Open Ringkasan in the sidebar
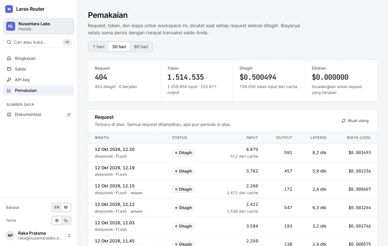The image size is (388, 246). pos(38,58)
